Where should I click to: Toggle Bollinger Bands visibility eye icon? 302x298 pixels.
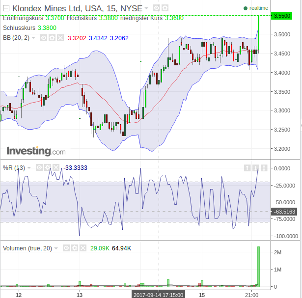click(43, 37)
